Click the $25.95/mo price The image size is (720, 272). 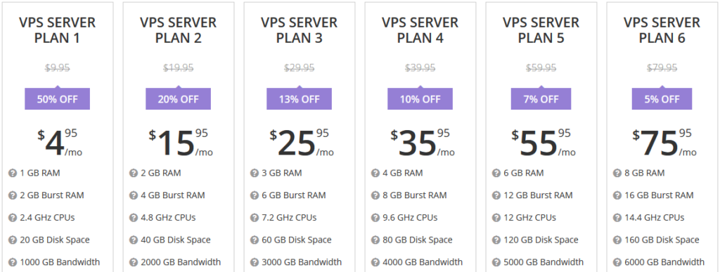point(302,142)
